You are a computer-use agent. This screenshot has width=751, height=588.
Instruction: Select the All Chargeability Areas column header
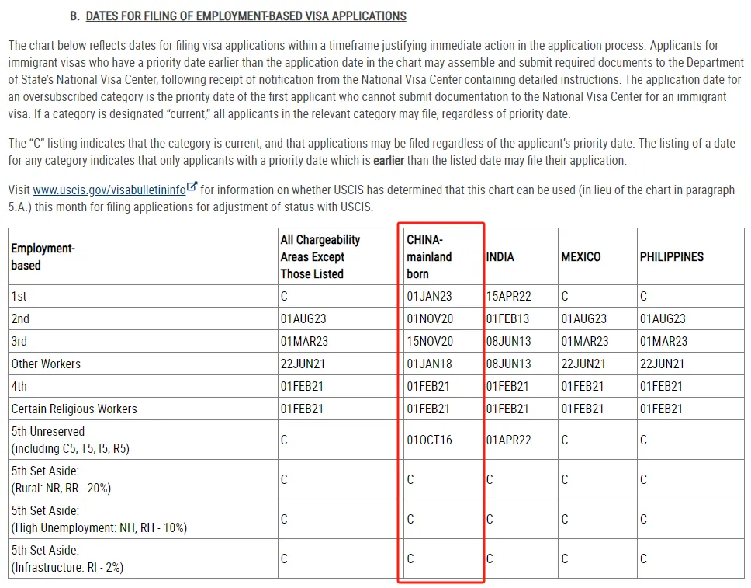coord(320,256)
